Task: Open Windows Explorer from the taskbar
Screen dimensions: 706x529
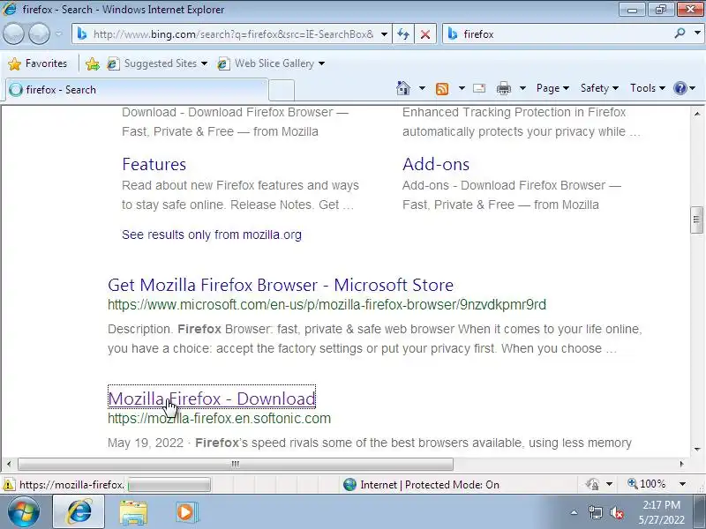Action: tap(133, 513)
